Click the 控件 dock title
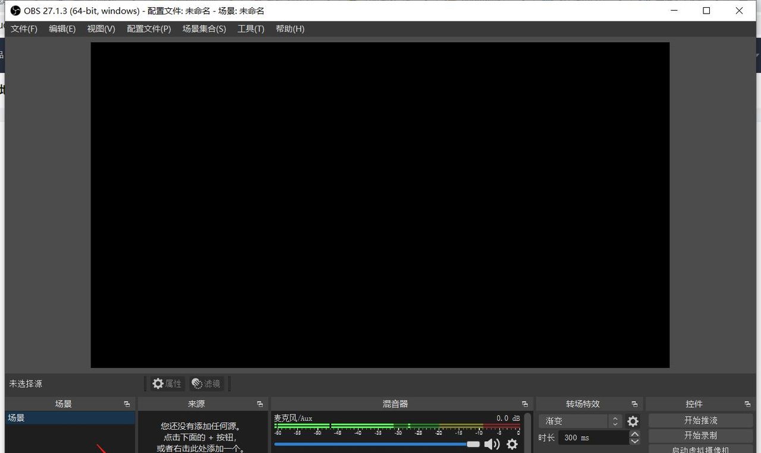The height and width of the screenshot is (453, 761). pos(694,404)
